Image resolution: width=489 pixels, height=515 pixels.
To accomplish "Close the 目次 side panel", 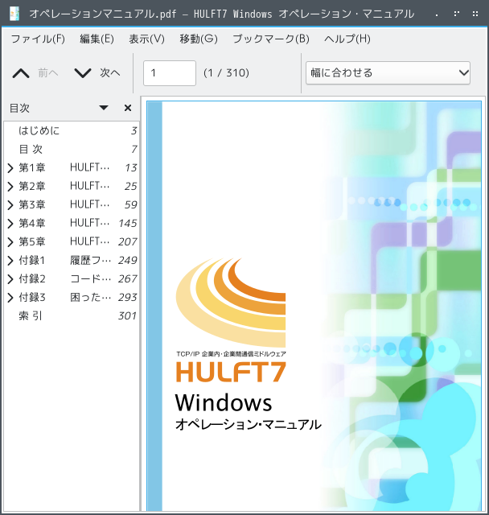I will (128, 108).
